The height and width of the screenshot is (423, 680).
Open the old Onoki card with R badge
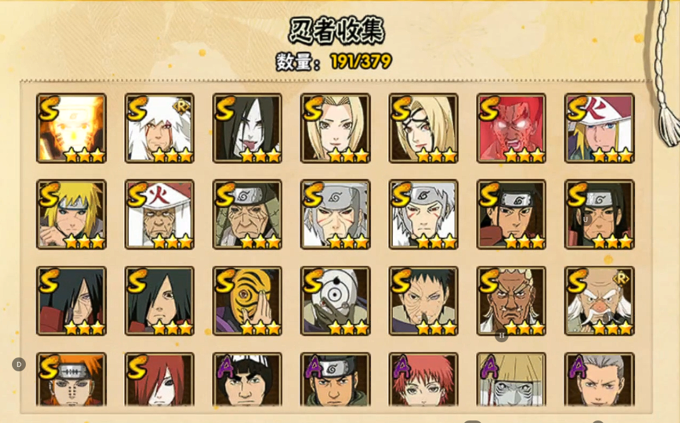click(x=599, y=301)
